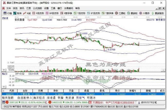Sort table by 名称 column header
167x110 pixels.
pos(25,91)
